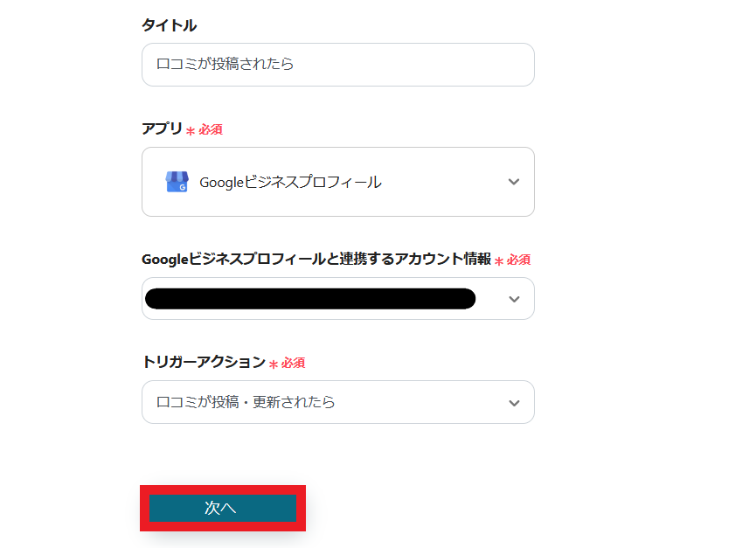This screenshot has width=756, height=548.
Task: Expand the アプリ dropdown chevron
Action: (514, 182)
